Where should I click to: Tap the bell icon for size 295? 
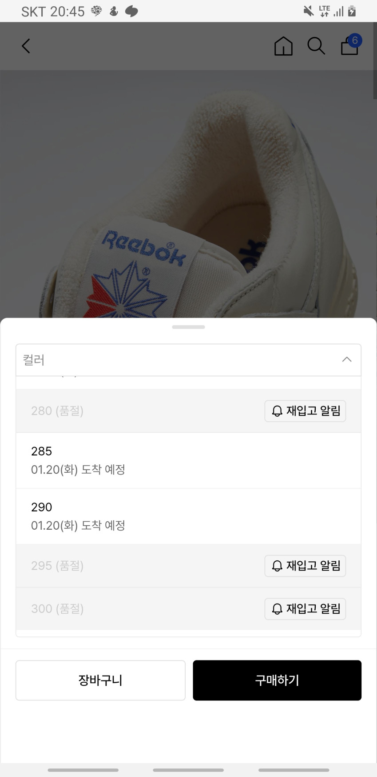277,566
